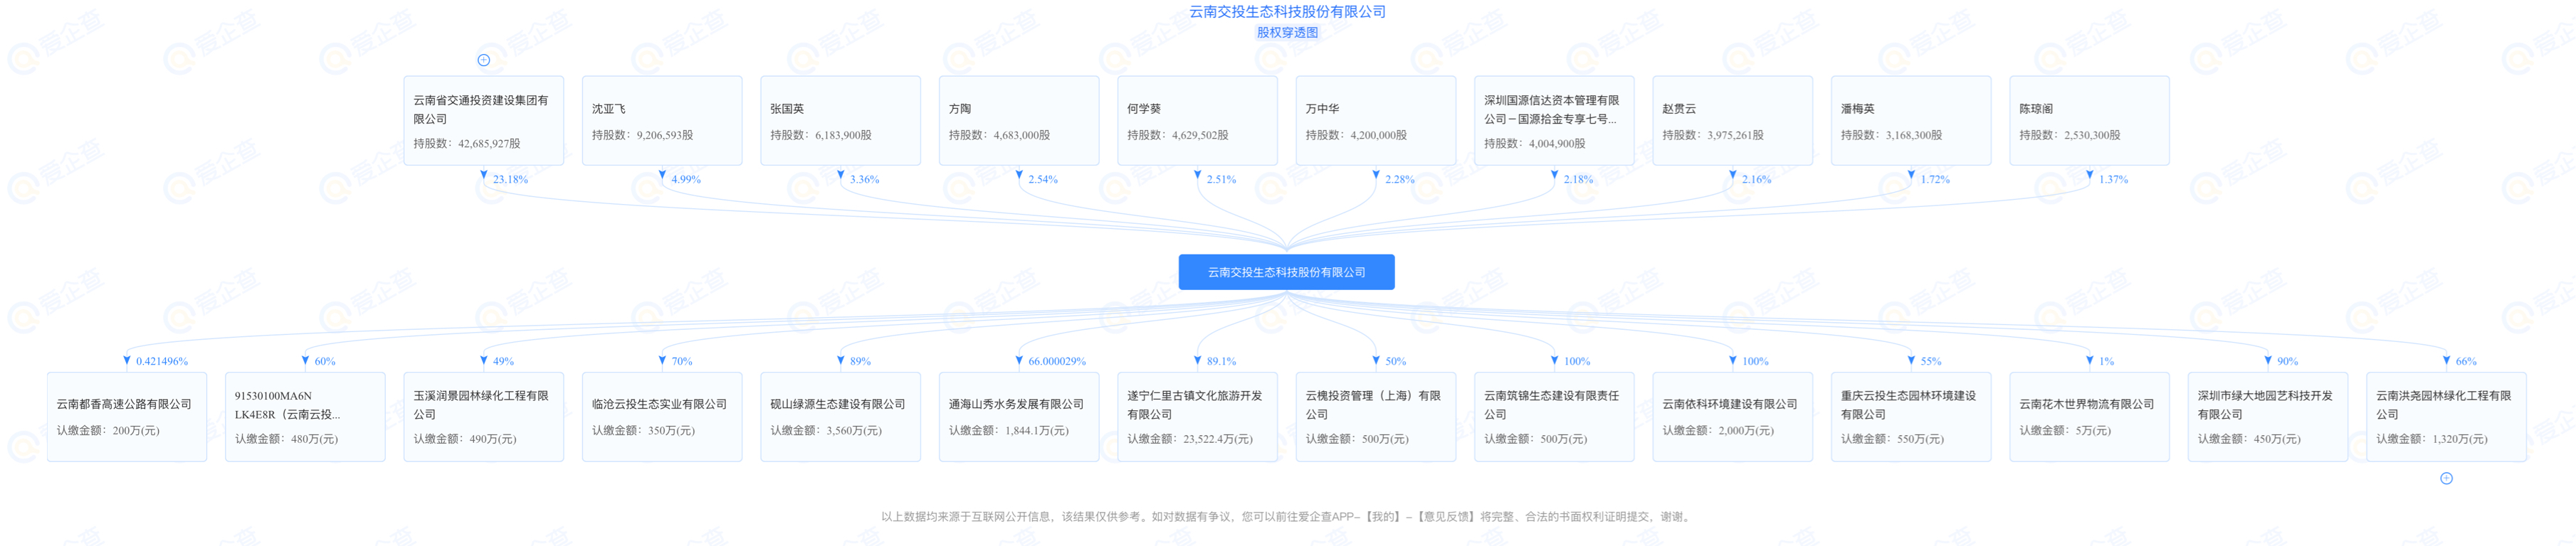Open shareholder card 潘梅英
The width and height of the screenshot is (2576, 546).
pos(1912,121)
